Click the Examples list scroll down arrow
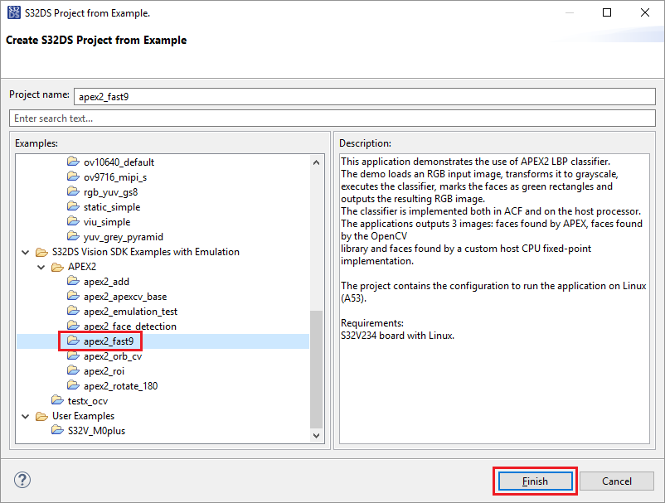The image size is (665, 503). 316,435
